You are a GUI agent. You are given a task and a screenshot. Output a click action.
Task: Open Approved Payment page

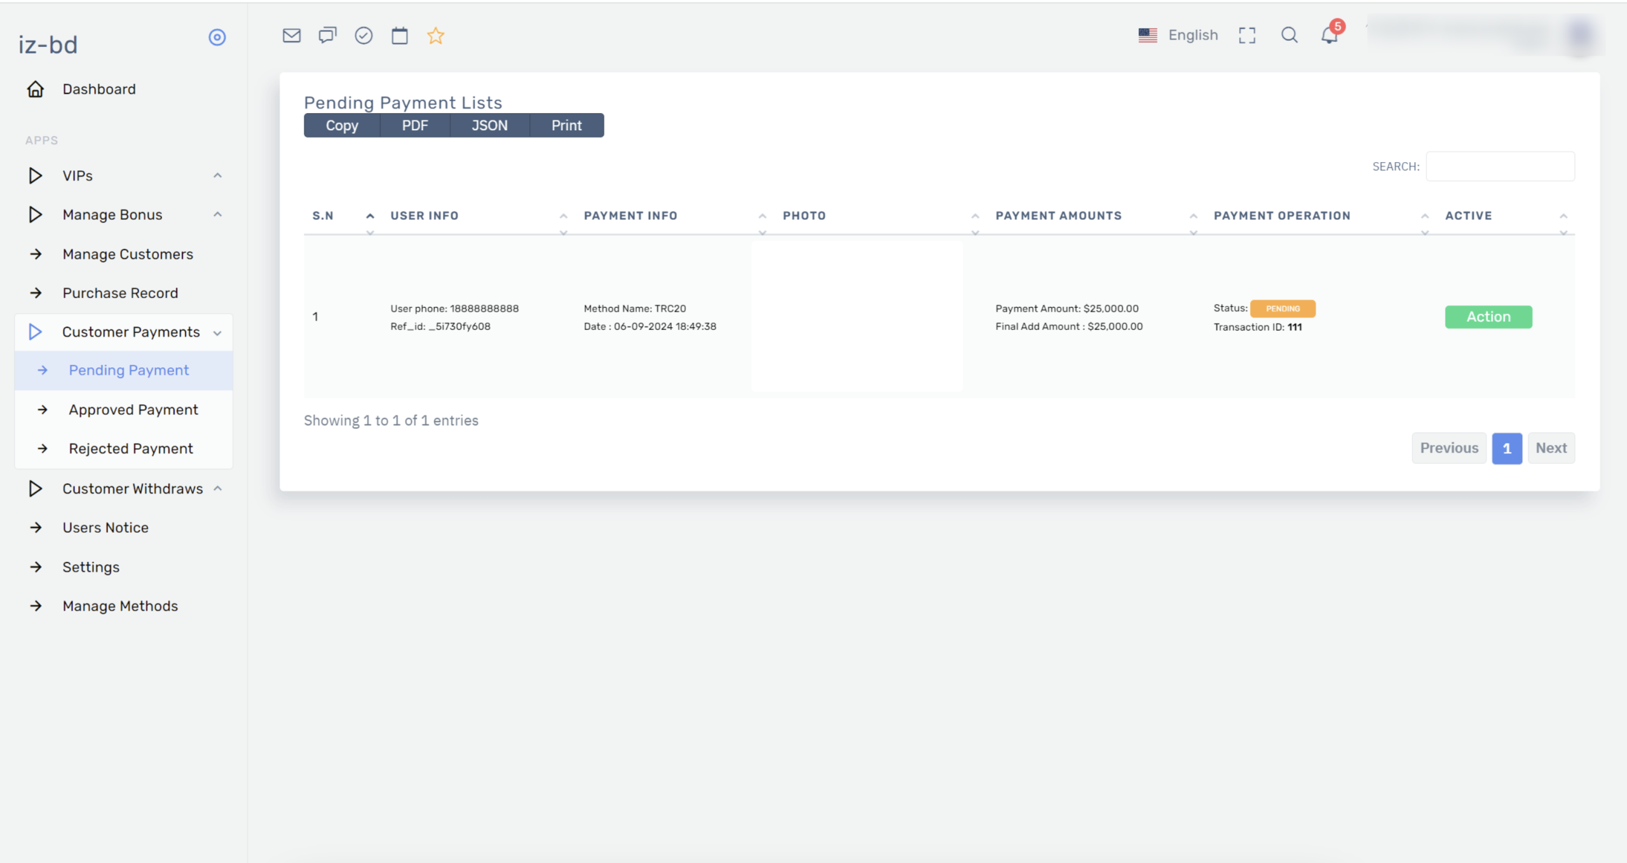point(133,410)
